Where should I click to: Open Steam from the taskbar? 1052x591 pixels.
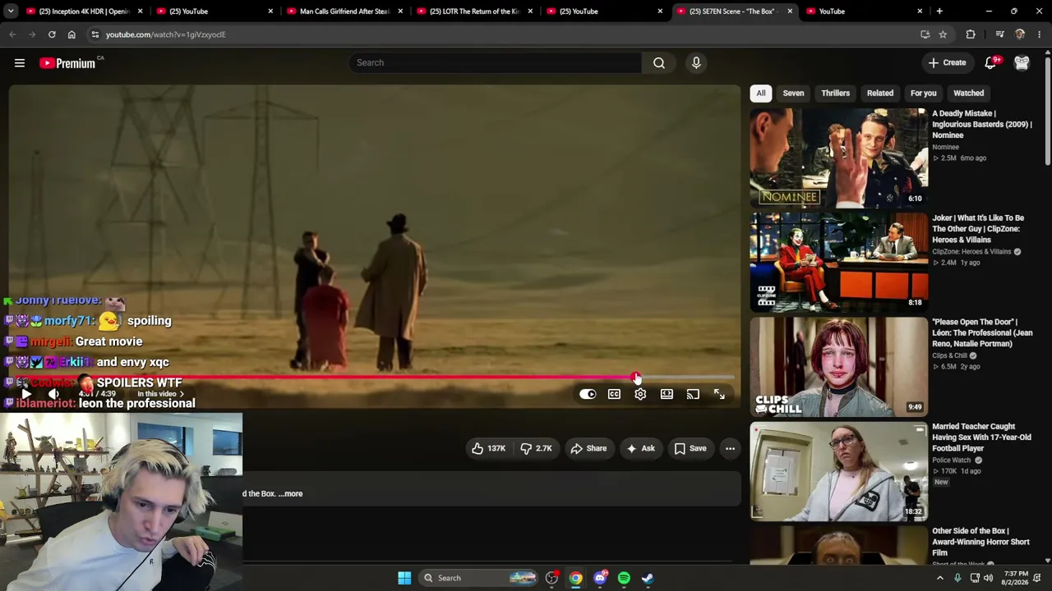pyautogui.click(x=648, y=578)
